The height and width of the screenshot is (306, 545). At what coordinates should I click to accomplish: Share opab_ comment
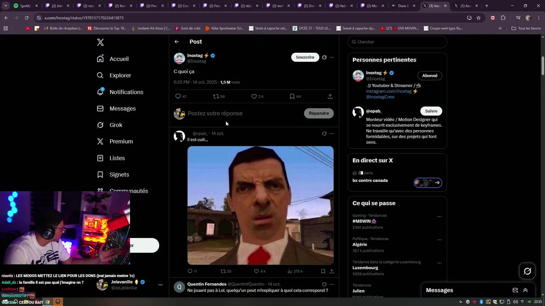tap(332, 271)
